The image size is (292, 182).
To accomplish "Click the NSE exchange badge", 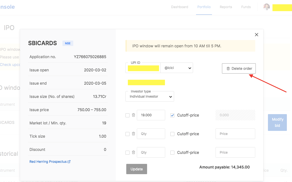I will [x=68, y=44].
